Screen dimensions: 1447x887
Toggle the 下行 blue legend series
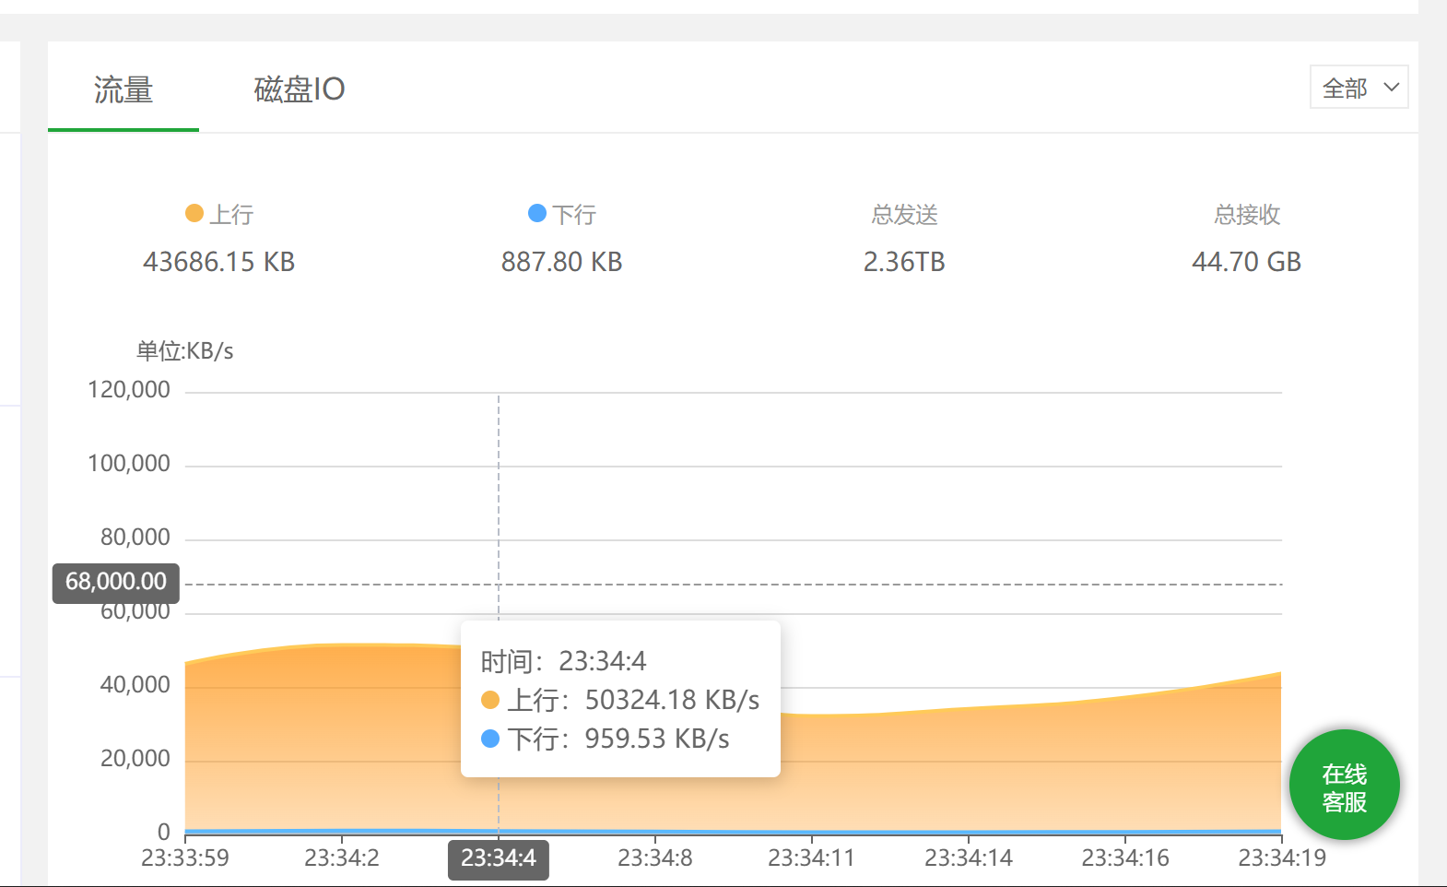coord(562,215)
